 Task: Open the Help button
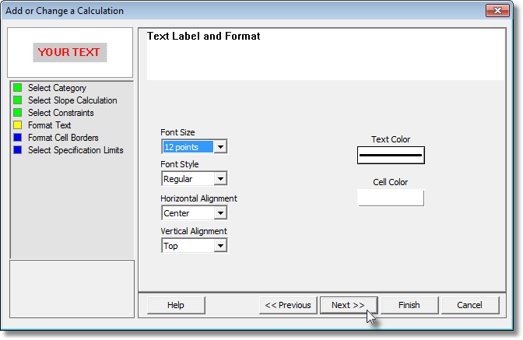pos(176,305)
